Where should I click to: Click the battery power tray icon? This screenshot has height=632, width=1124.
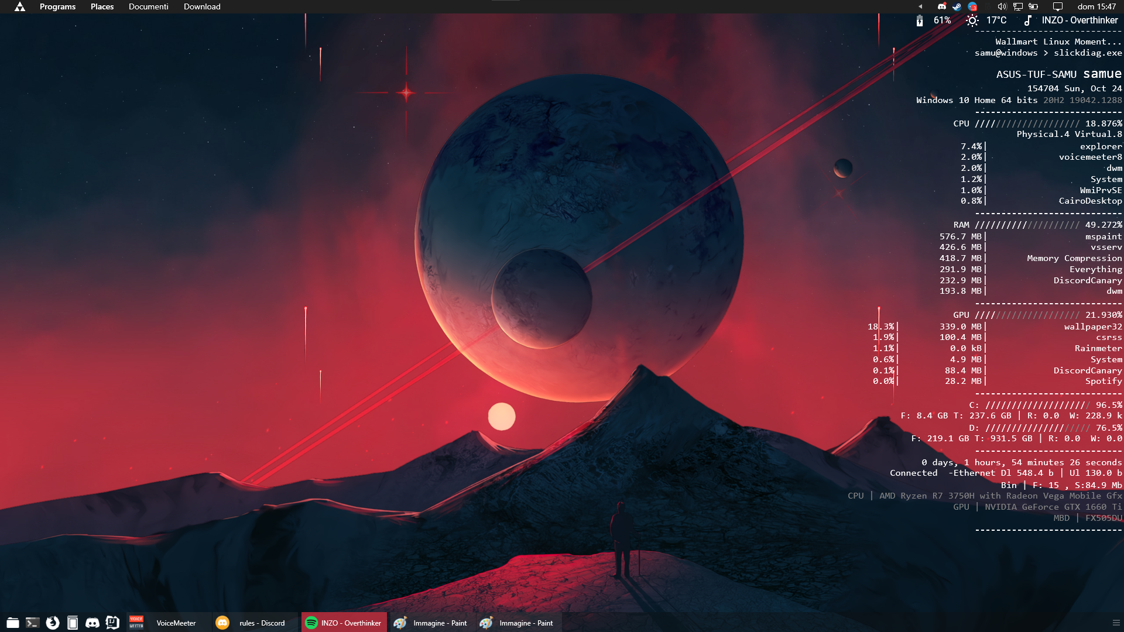(1033, 7)
